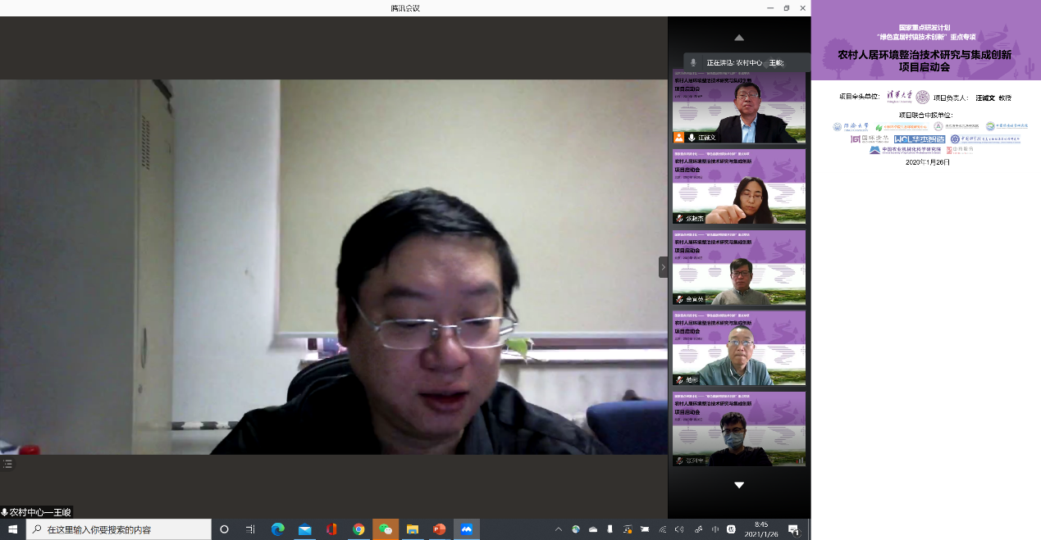The height and width of the screenshot is (540, 1041).
Task: Open Microsoft Edge from taskbar
Action: [278, 529]
